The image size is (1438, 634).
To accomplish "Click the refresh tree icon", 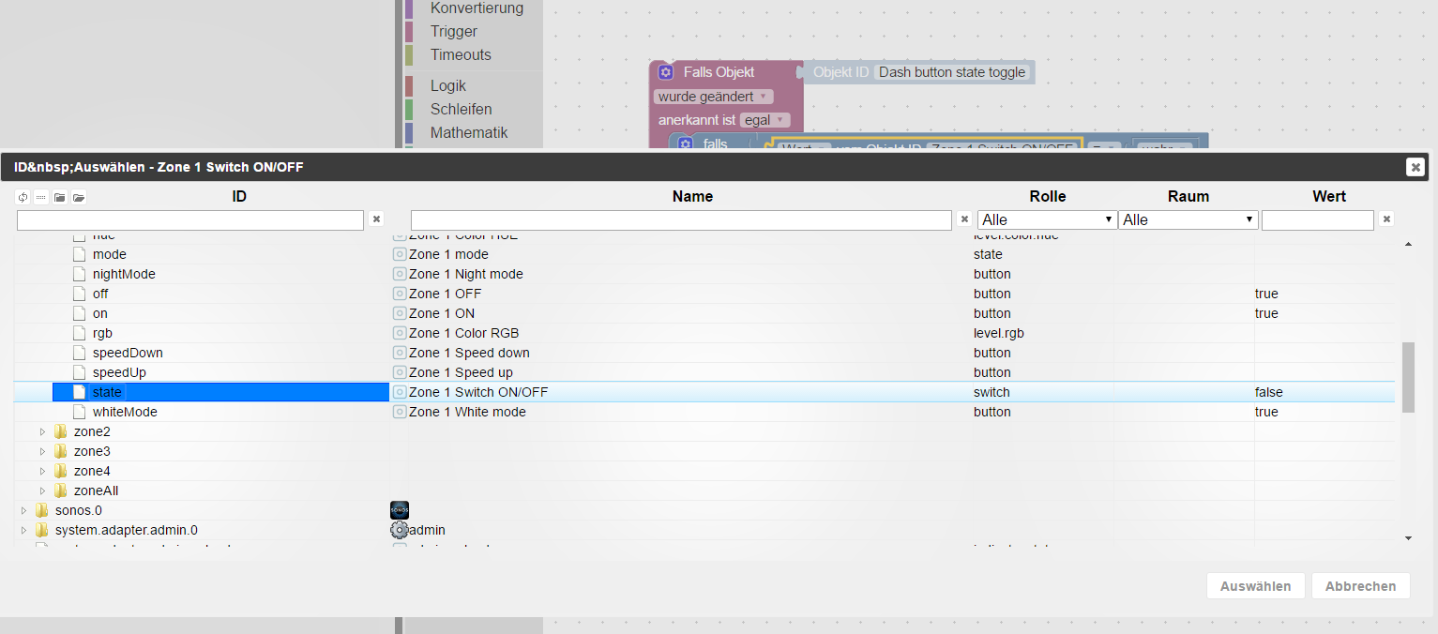I will [23, 197].
